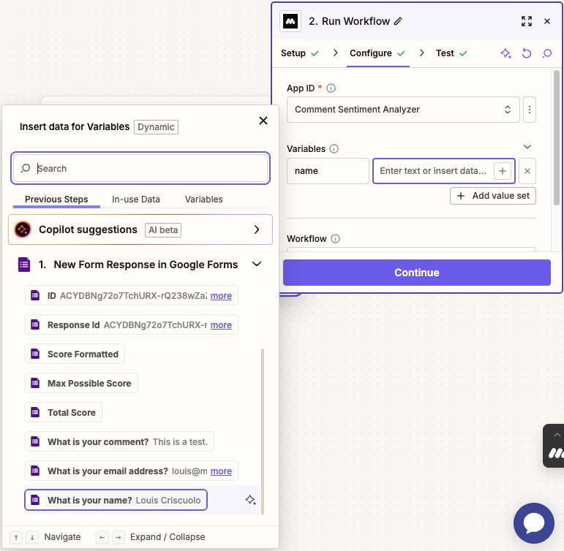564x551 pixels.
Task: Click more link on email address field
Action: coord(221,471)
